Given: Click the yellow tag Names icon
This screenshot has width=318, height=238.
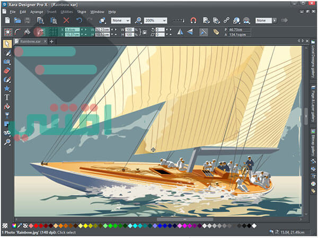Looking at the screenshot, I should coord(216,32).
